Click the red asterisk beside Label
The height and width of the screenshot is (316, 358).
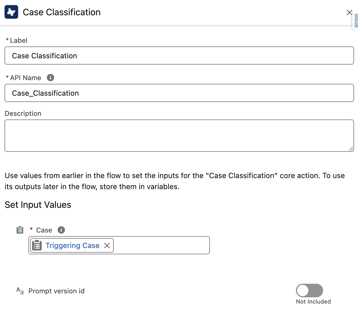[7, 40]
